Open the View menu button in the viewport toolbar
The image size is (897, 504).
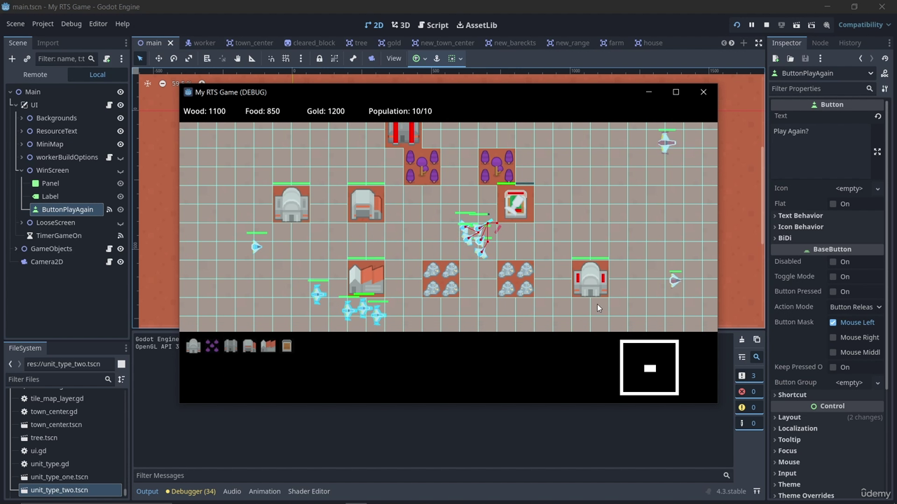394,59
